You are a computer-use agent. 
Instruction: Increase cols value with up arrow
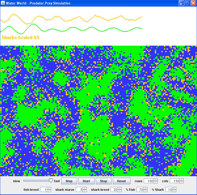pyautogui.click(x=181, y=180)
